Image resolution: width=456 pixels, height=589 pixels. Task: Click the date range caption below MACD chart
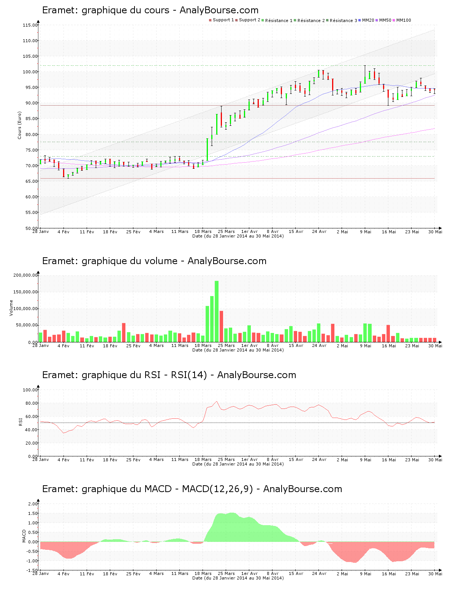point(238,578)
